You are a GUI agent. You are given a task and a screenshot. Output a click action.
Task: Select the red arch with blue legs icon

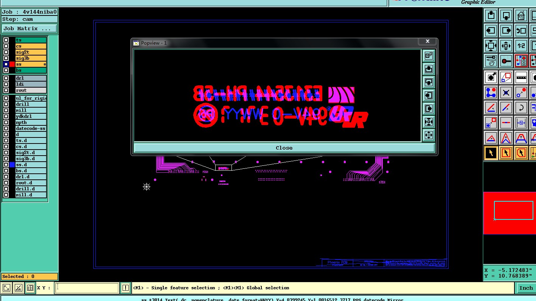point(521,138)
